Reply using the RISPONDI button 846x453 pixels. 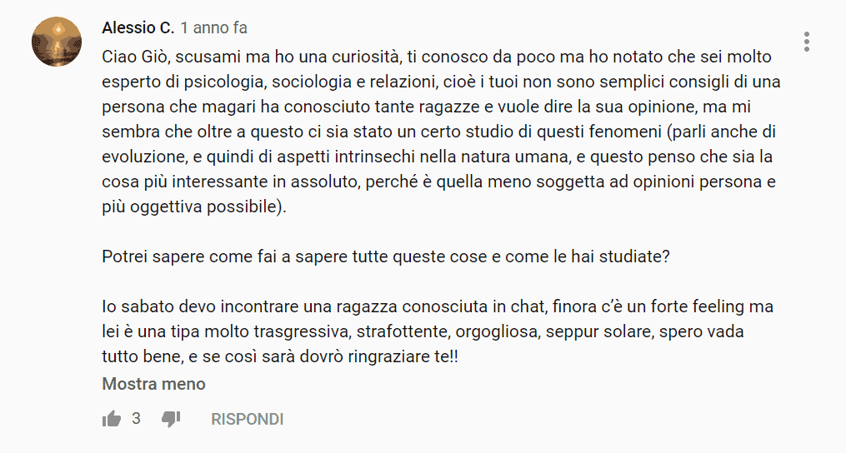[x=247, y=419]
